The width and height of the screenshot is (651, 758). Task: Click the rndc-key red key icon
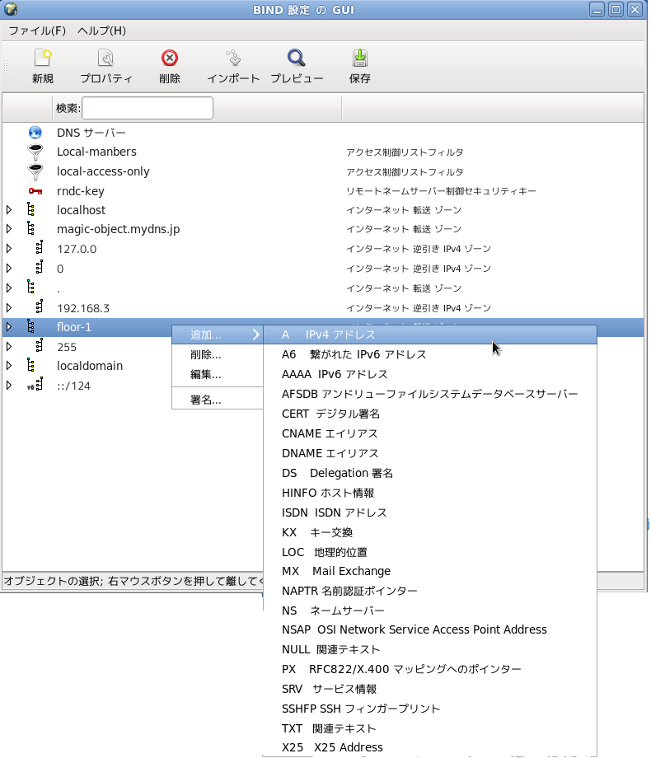point(35,191)
